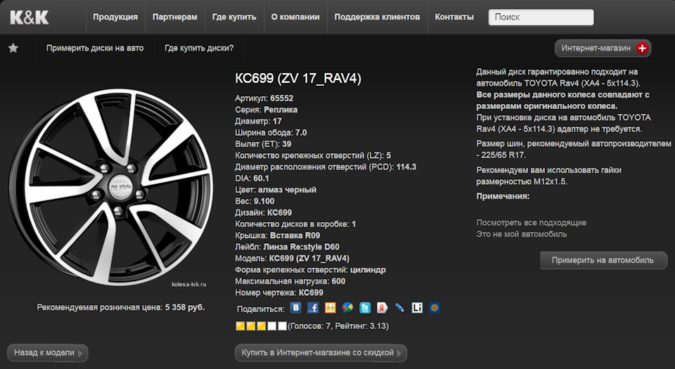Share via LiveJournal pencil icon

(x=399, y=308)
